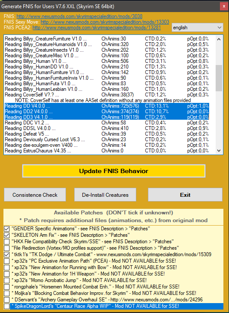Image resolution: width=229 pixels, height=313 pixels.
Task: Tick New Animation for Running with Bow
Action: point(7,267)
